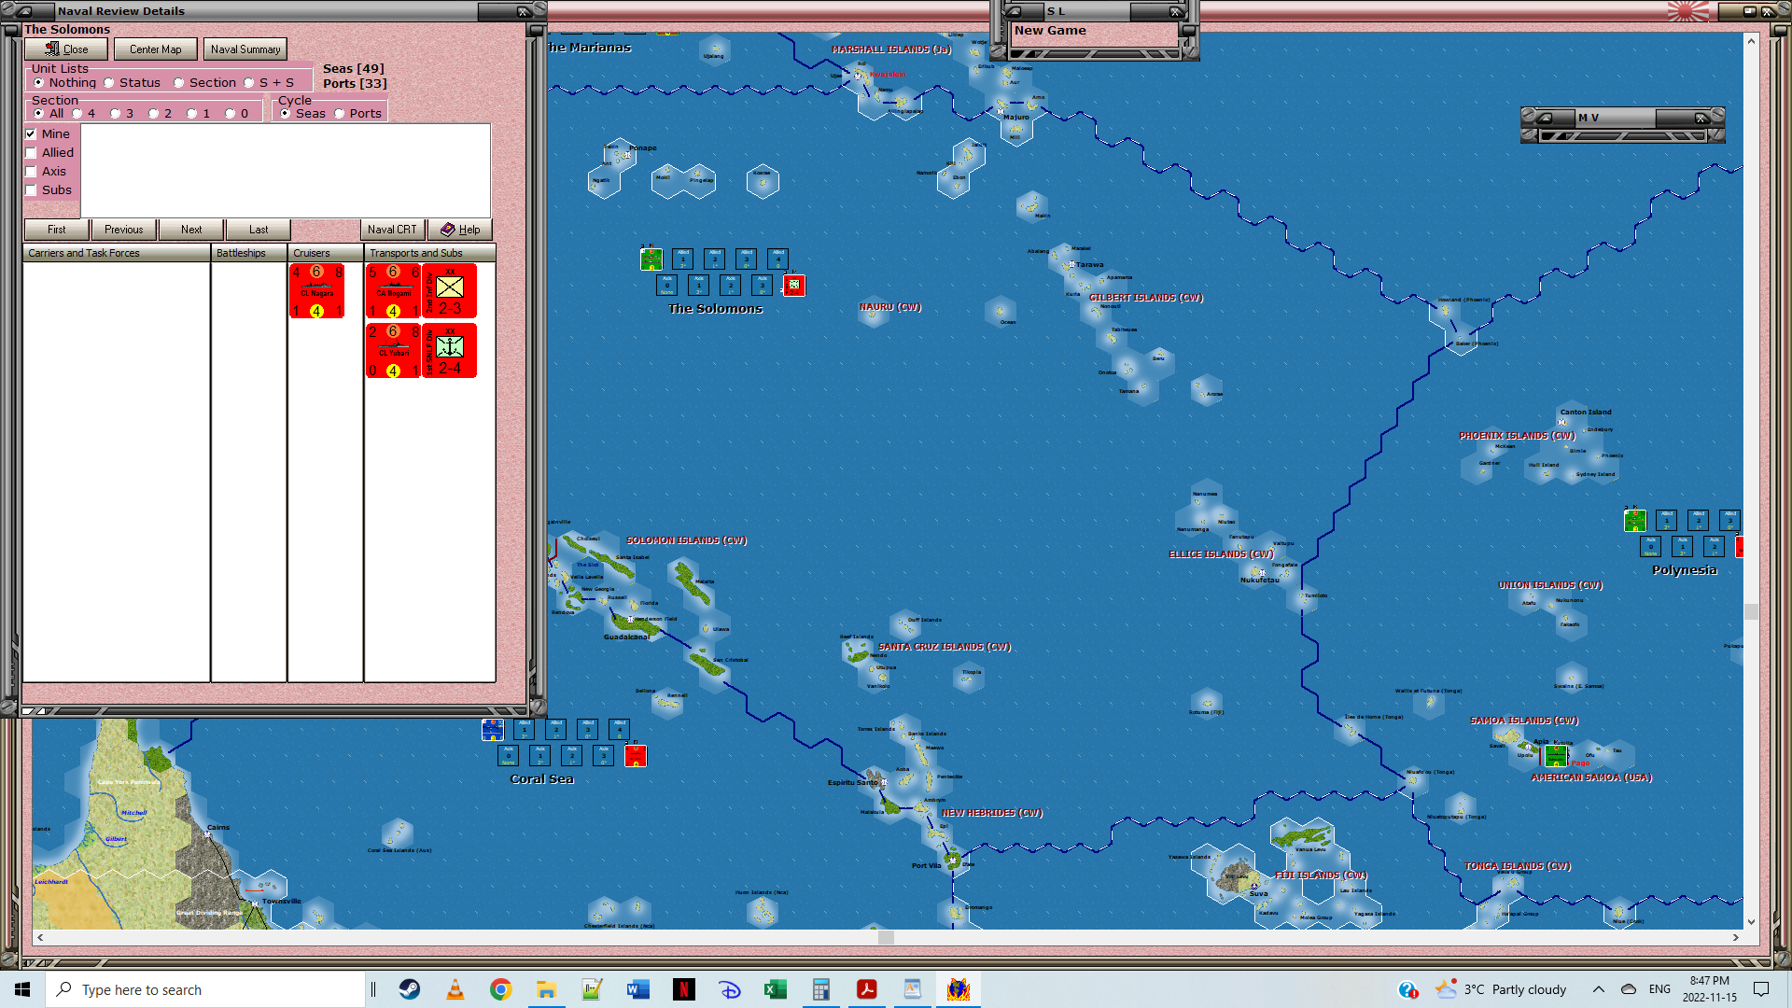The image size is (1792, 1008).
Task: Select the CL Nagara cruiser counter
Action: click(x=316, y=291)
